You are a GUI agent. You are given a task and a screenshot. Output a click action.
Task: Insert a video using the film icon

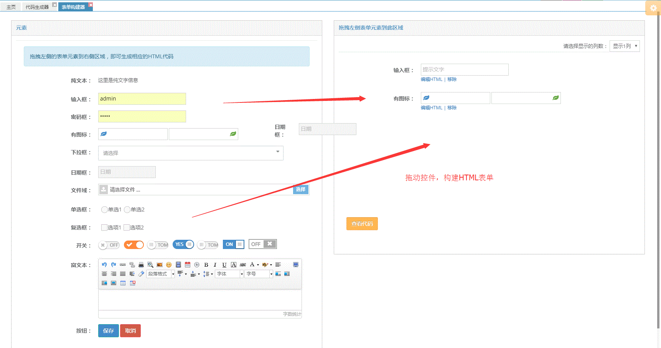coord(178,265)
